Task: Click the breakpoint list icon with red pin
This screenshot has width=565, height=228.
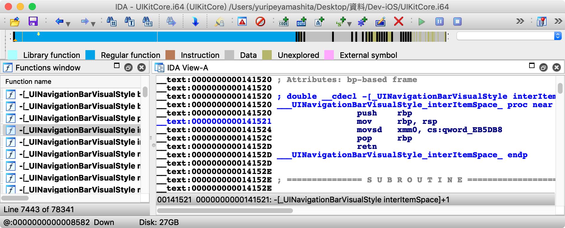Action: [x=541, y=22]
